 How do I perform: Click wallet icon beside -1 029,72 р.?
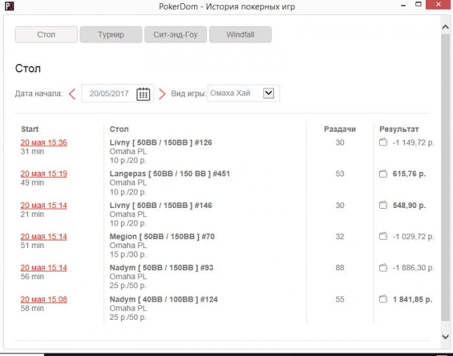coord(383,236)
